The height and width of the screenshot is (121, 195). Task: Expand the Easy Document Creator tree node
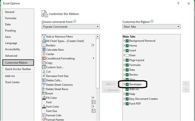coord(124,99)
